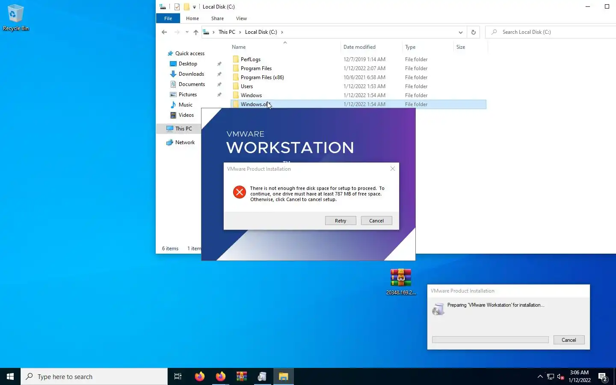Select the Program Files (x86) folder
Screen dimensions: 616x385
tap(358, 77)
